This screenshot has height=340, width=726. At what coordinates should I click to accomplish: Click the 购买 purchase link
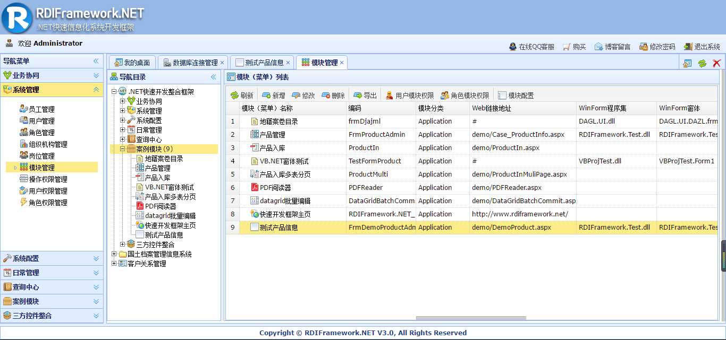(x=574, y=47)
